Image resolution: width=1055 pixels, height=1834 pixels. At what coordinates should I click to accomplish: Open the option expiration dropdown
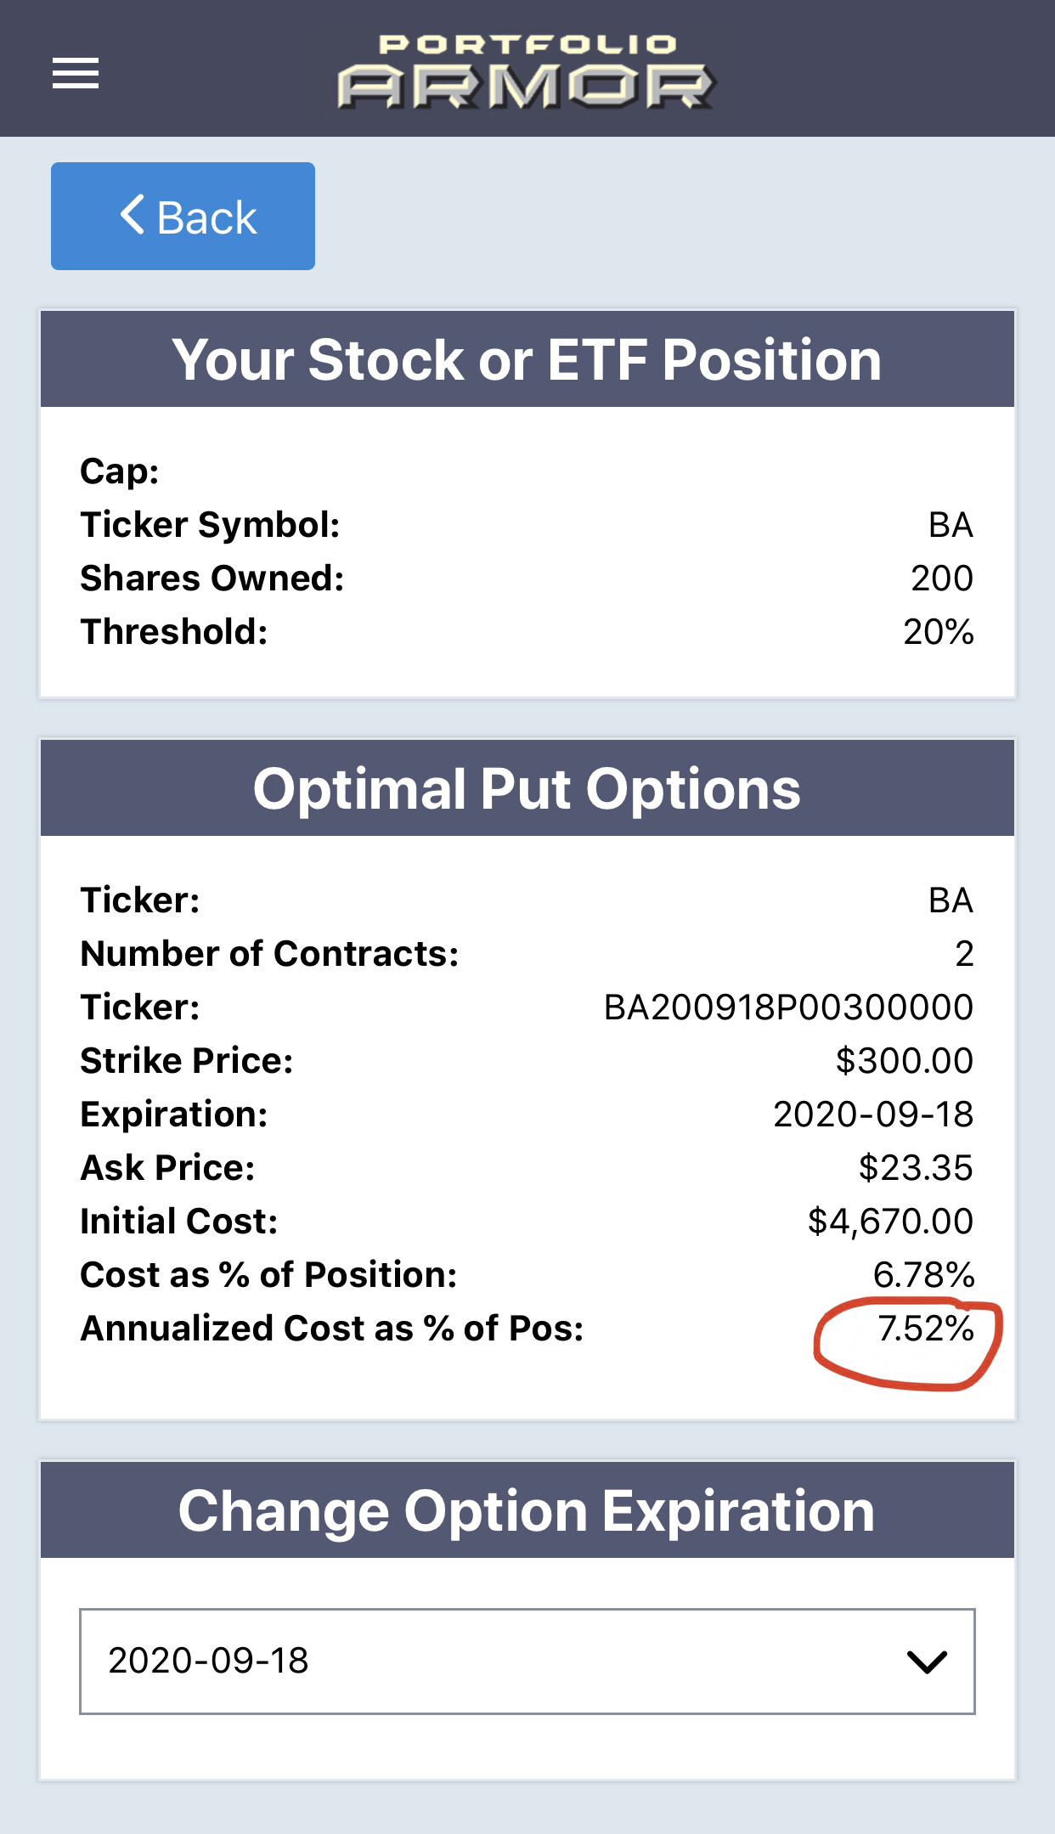click(527, 1662)
